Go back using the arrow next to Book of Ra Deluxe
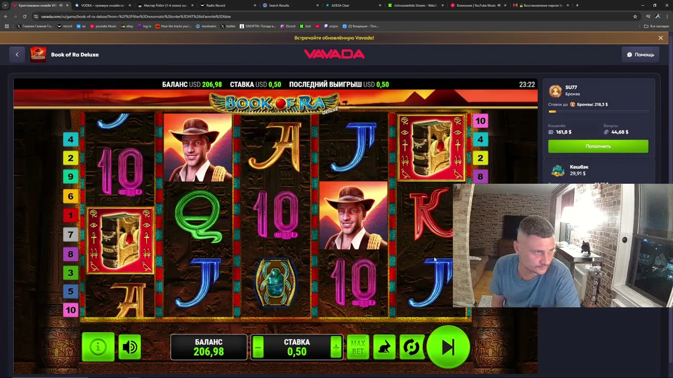Viewport: 673px width, 378px height. point(17,55)
